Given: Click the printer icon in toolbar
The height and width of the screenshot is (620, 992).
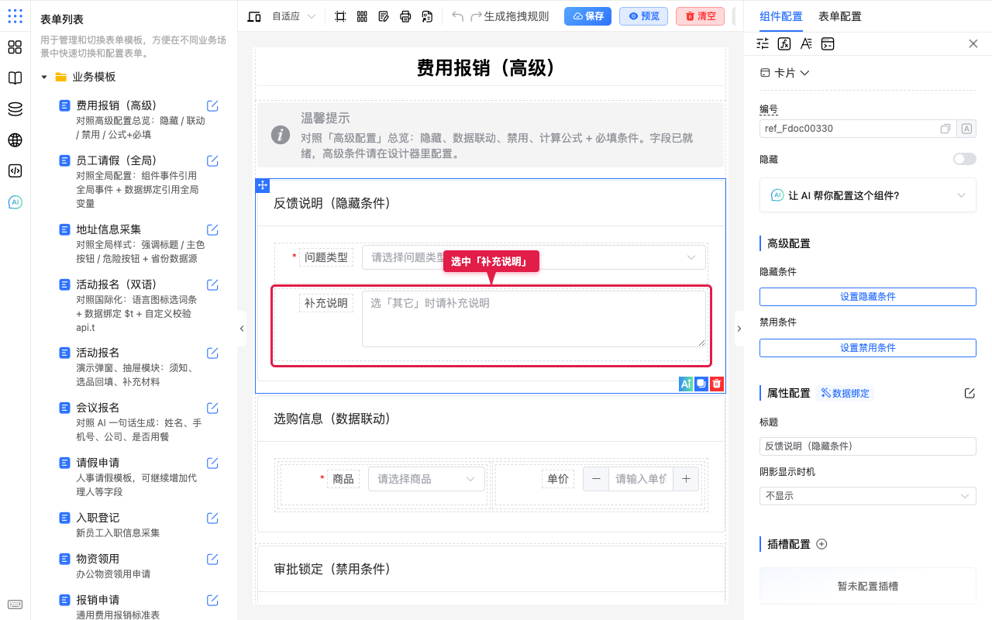Looking at the screenshot, I should 405,16.
